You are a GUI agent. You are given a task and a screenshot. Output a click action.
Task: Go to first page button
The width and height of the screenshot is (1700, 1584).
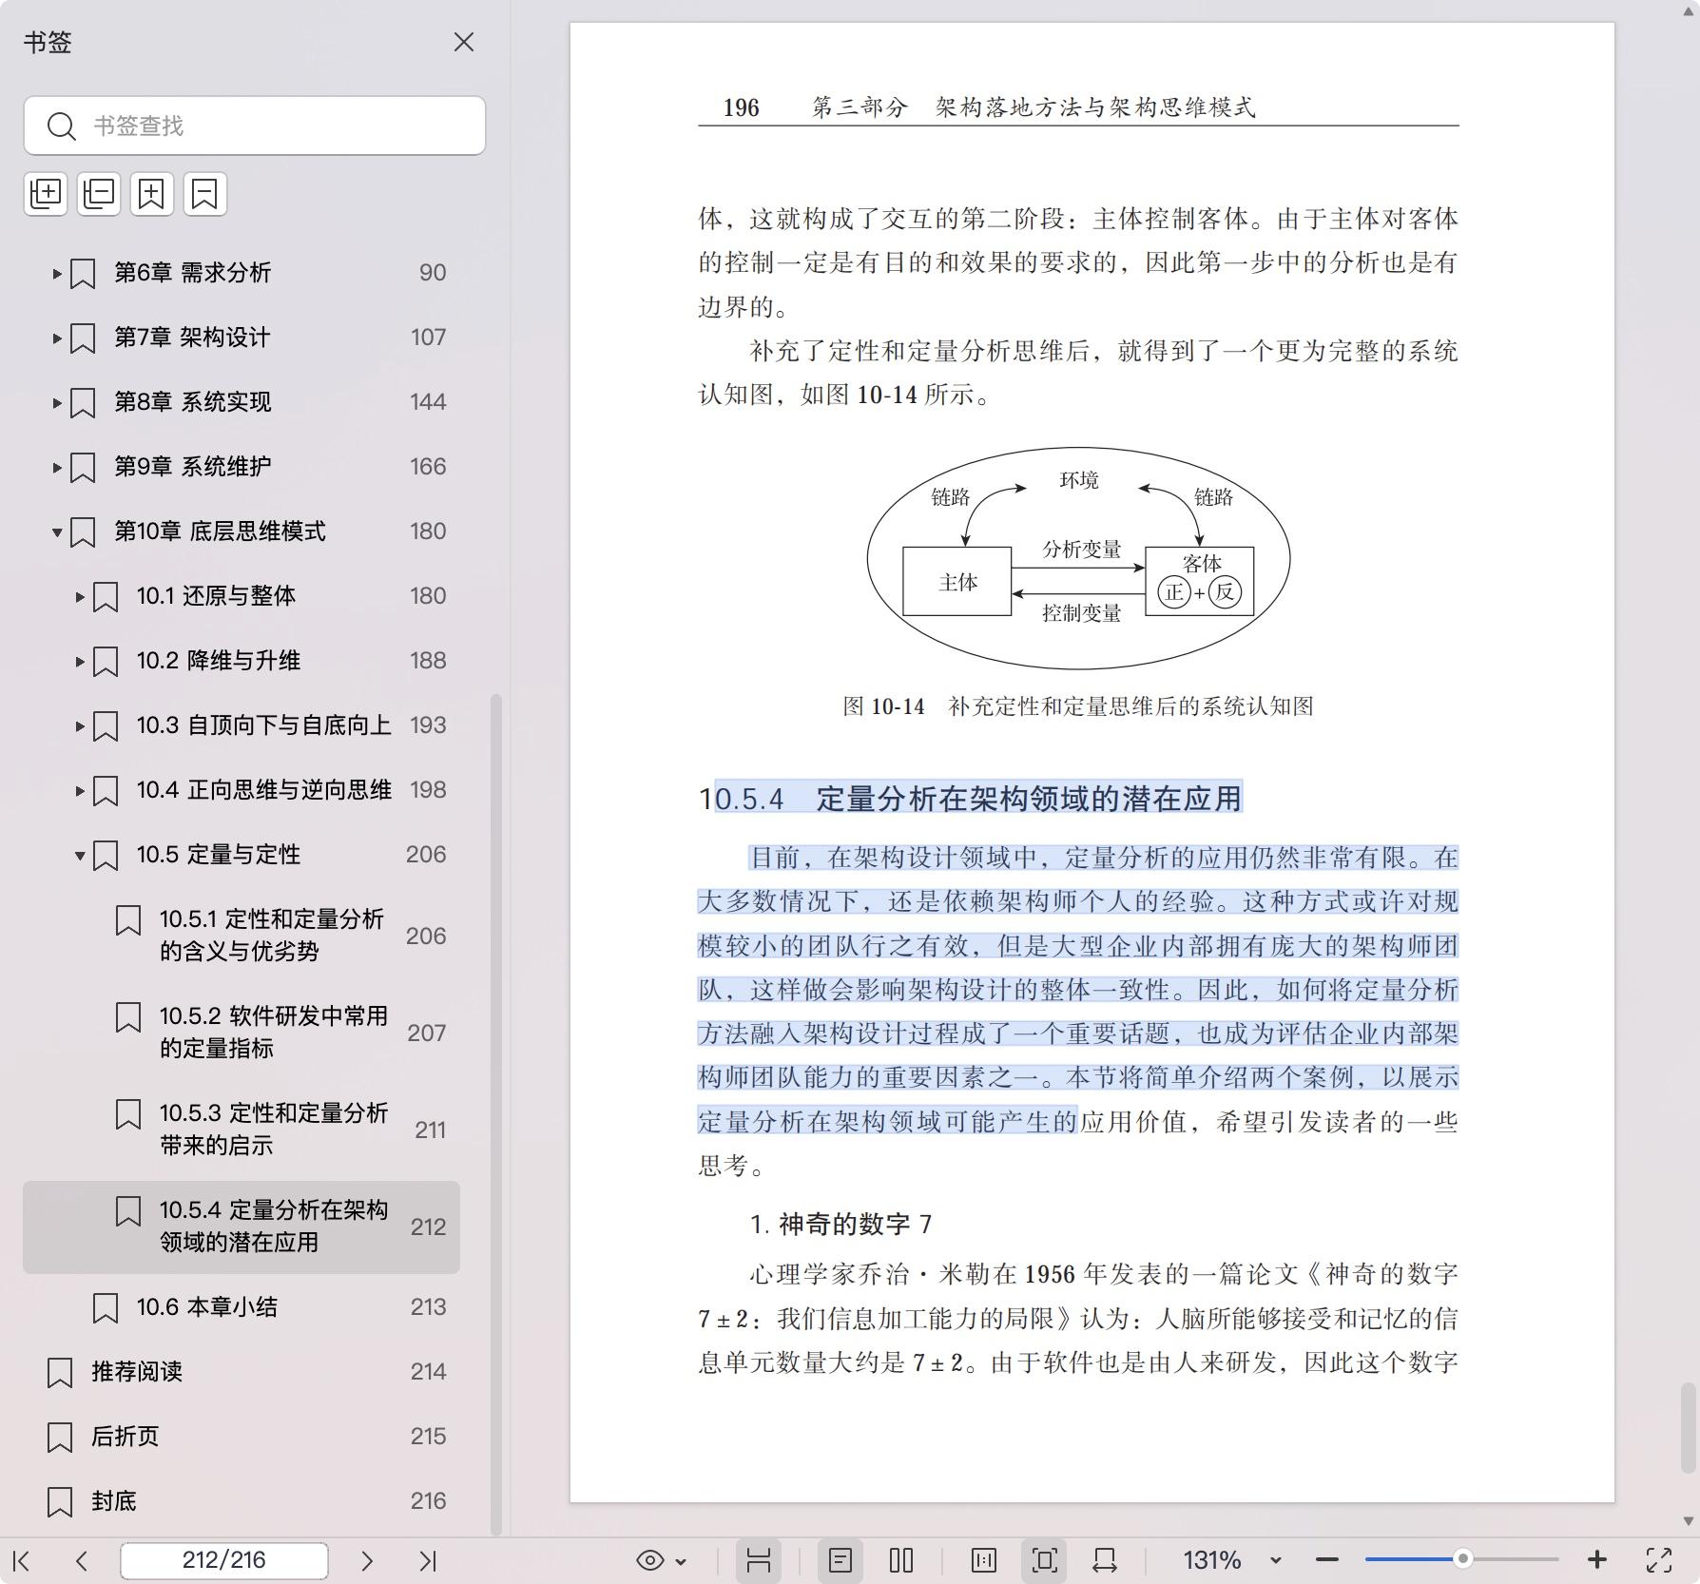coord(23,1560)
